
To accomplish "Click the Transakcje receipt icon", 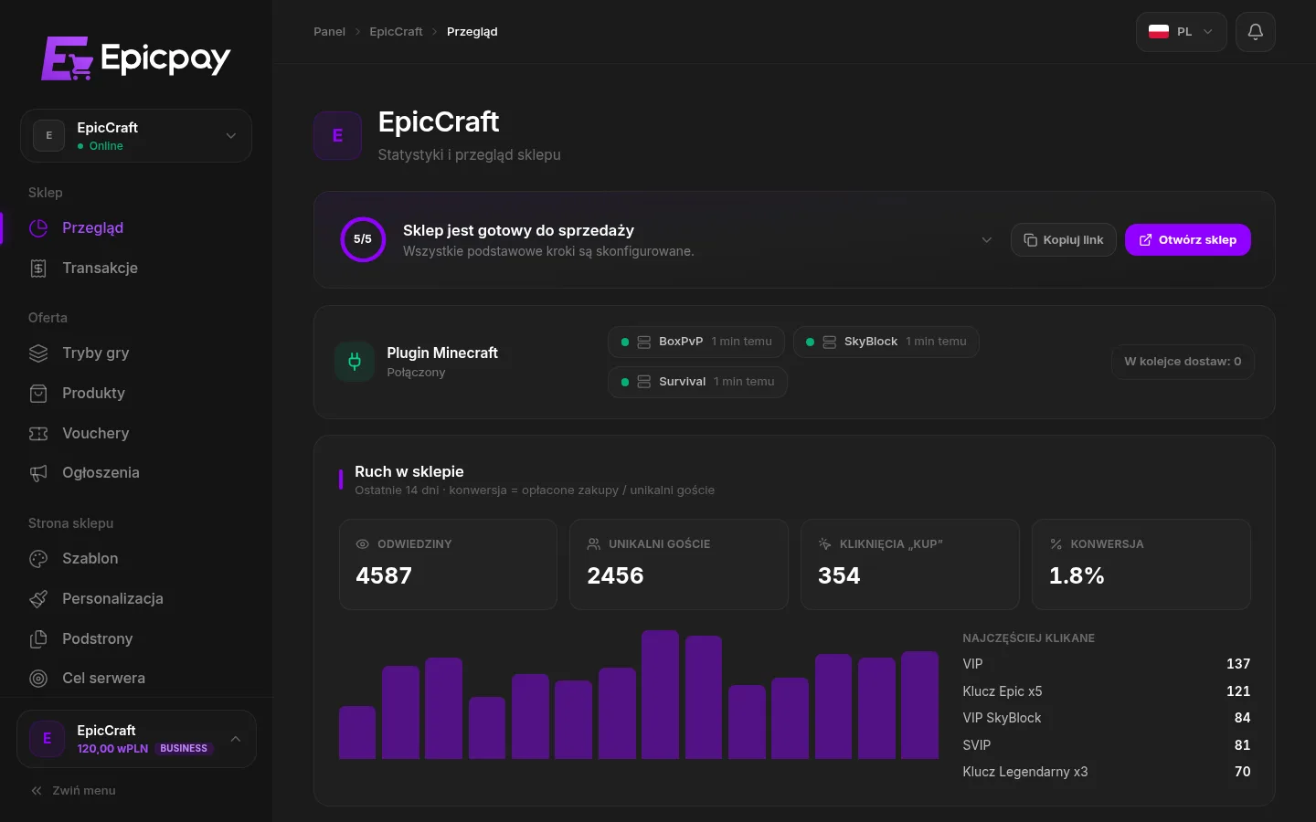I will pos(38,269).
